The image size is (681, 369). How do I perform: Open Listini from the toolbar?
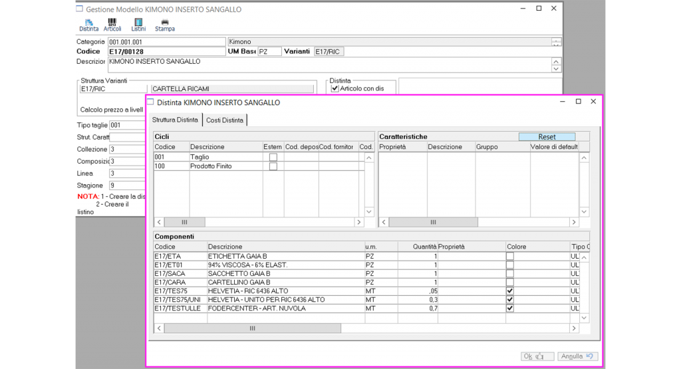(x=138, y=25)
